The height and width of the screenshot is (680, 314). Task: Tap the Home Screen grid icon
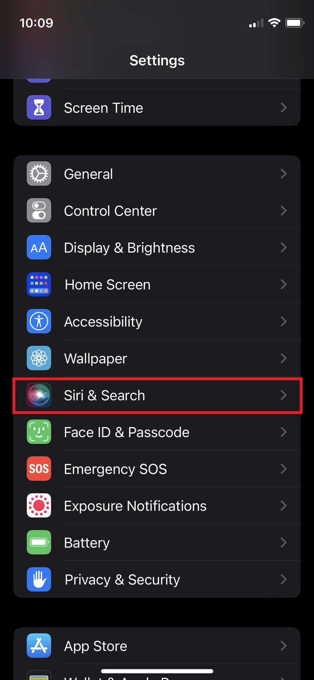[x=39, y=284]
